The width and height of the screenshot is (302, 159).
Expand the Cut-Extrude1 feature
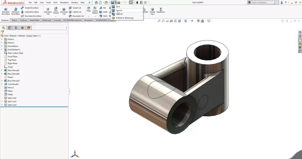point(2,84)
